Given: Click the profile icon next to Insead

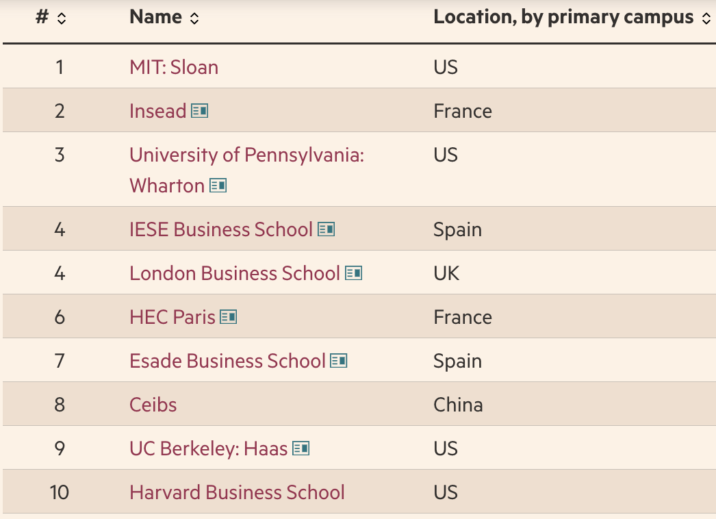Looking at the screenshot, I should coord(199,111).
